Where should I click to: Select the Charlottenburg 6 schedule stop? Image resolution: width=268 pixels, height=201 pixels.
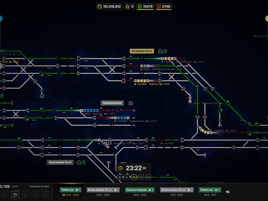click(140, 190)
